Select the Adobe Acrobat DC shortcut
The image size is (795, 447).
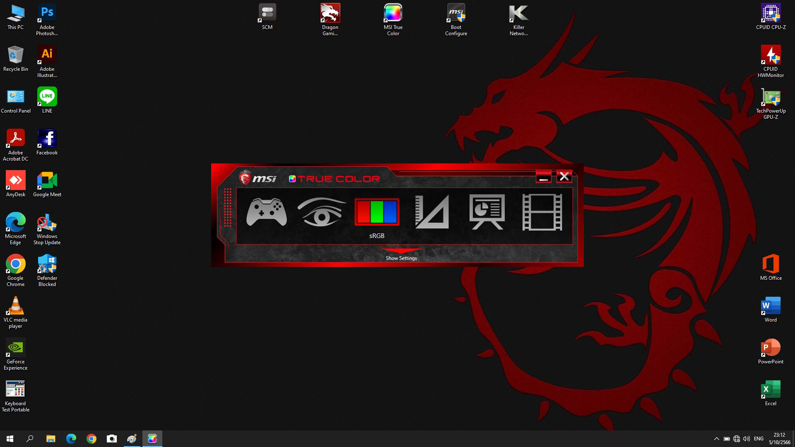(15, 145)
